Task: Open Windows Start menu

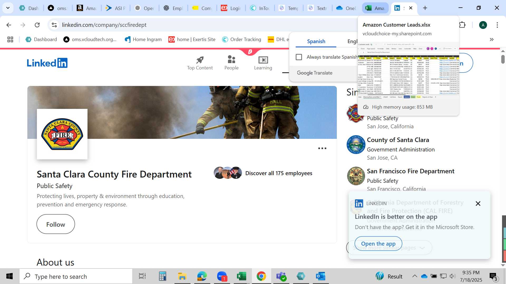Action: click(9, 276)
